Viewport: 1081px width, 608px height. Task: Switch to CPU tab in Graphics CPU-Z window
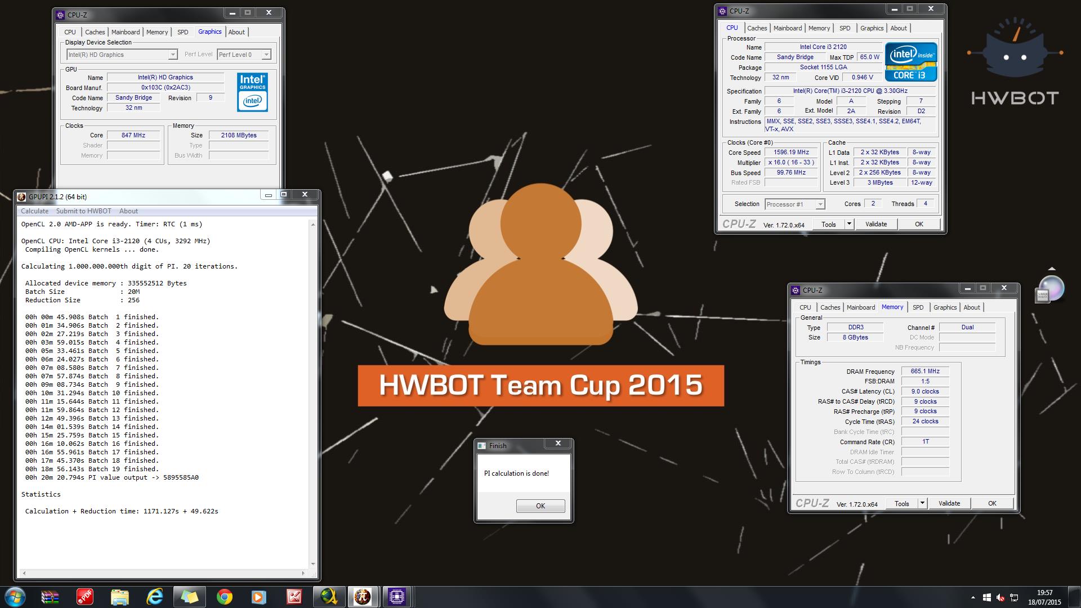70,32
